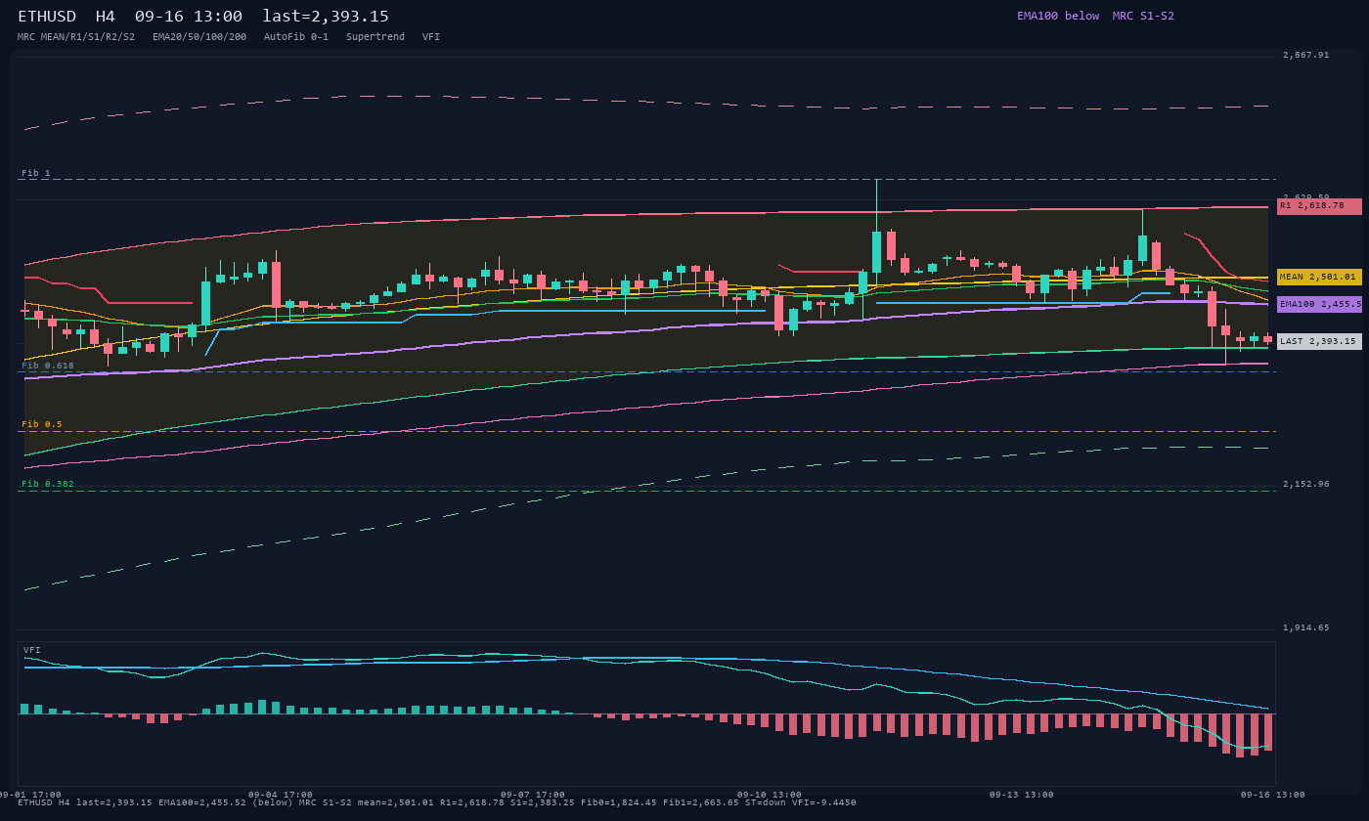Click the Fib 1 level label
1369x821 pixels.
pyautogui.click(x=36, y=173)
